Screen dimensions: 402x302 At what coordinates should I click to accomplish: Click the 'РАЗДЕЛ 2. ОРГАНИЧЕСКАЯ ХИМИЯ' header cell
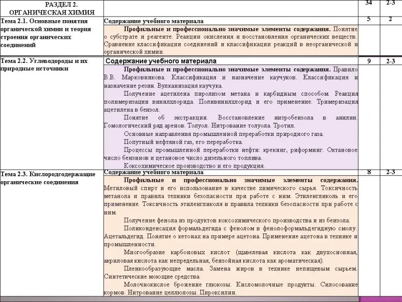click(x=51, y=8)
